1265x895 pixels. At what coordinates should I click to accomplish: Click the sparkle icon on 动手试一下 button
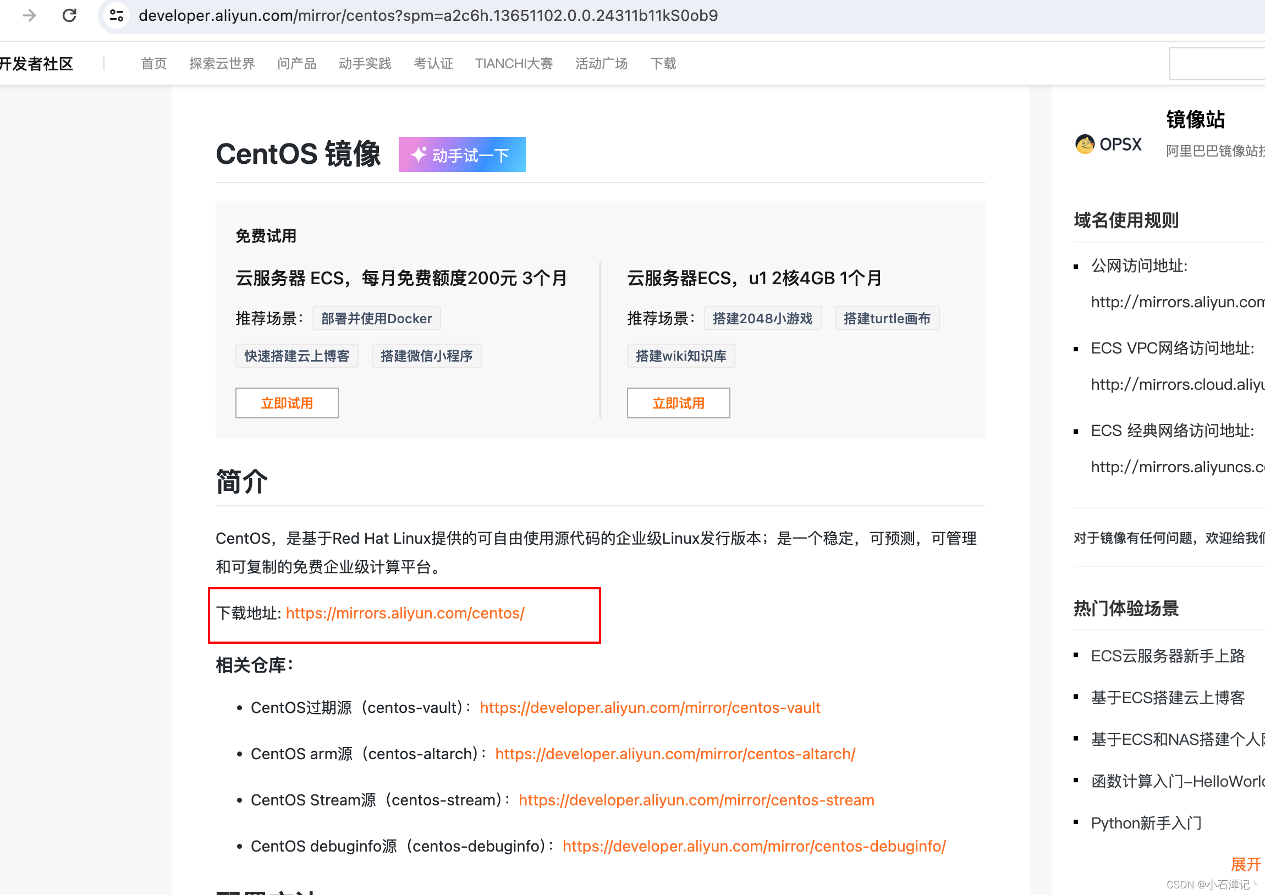(x=420, y=154)
